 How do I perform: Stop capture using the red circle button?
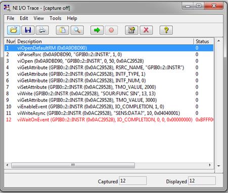pyautogui.click(x=111, y=30)
